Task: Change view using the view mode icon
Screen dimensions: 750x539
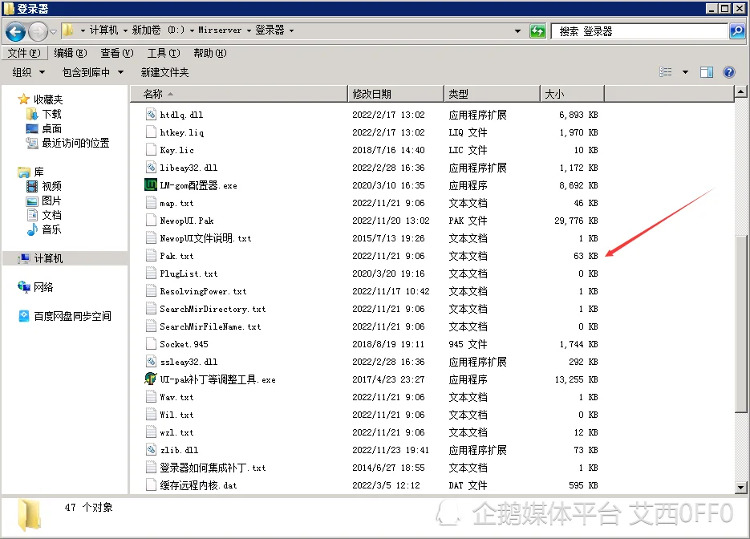Action: click(x=666, y=72)
